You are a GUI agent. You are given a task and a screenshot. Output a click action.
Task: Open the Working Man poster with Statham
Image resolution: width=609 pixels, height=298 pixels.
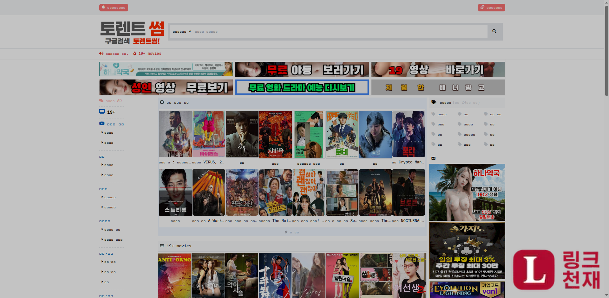point(209,192)
